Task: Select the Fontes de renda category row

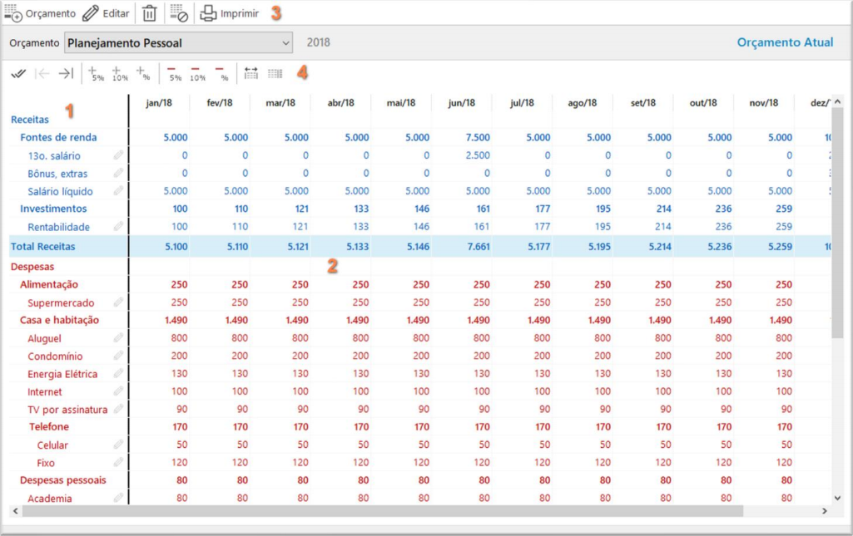Action: pyautogui.click(x=58, y=137)
